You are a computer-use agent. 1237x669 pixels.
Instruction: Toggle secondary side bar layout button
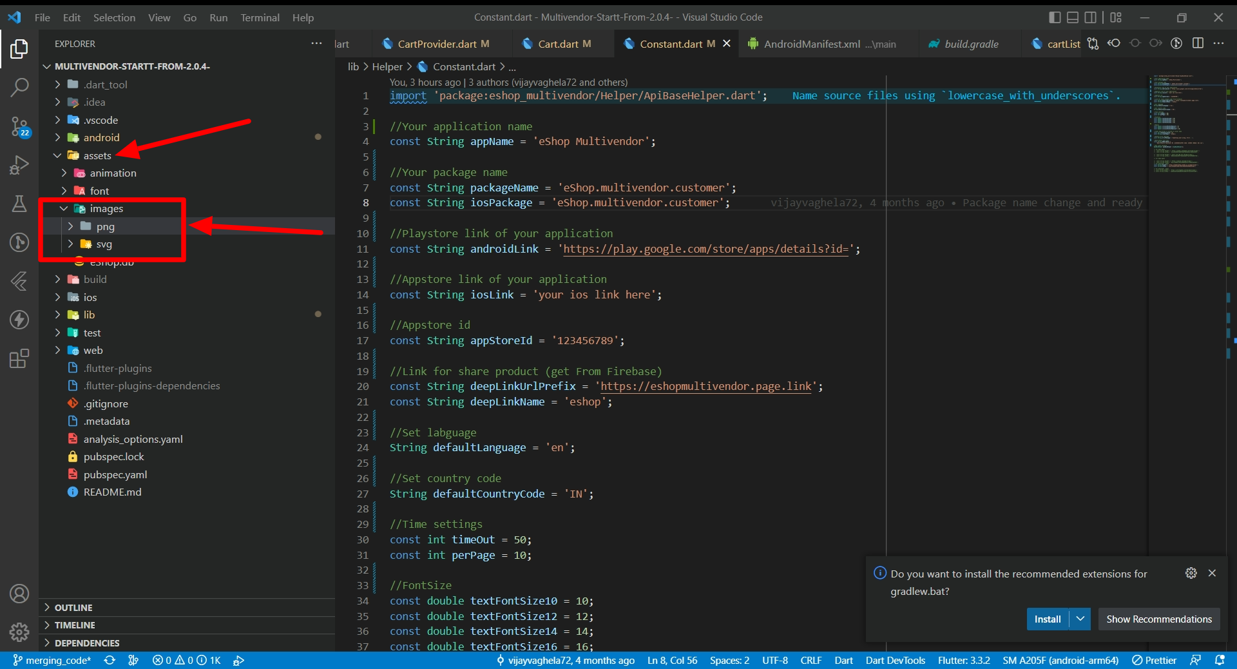click(1090, 17)
